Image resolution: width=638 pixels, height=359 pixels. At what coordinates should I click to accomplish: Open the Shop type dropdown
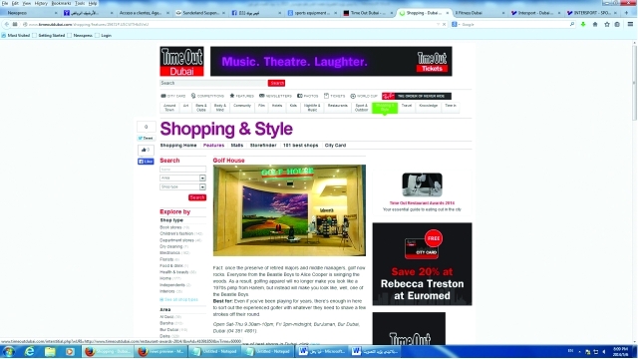(182, 186)
